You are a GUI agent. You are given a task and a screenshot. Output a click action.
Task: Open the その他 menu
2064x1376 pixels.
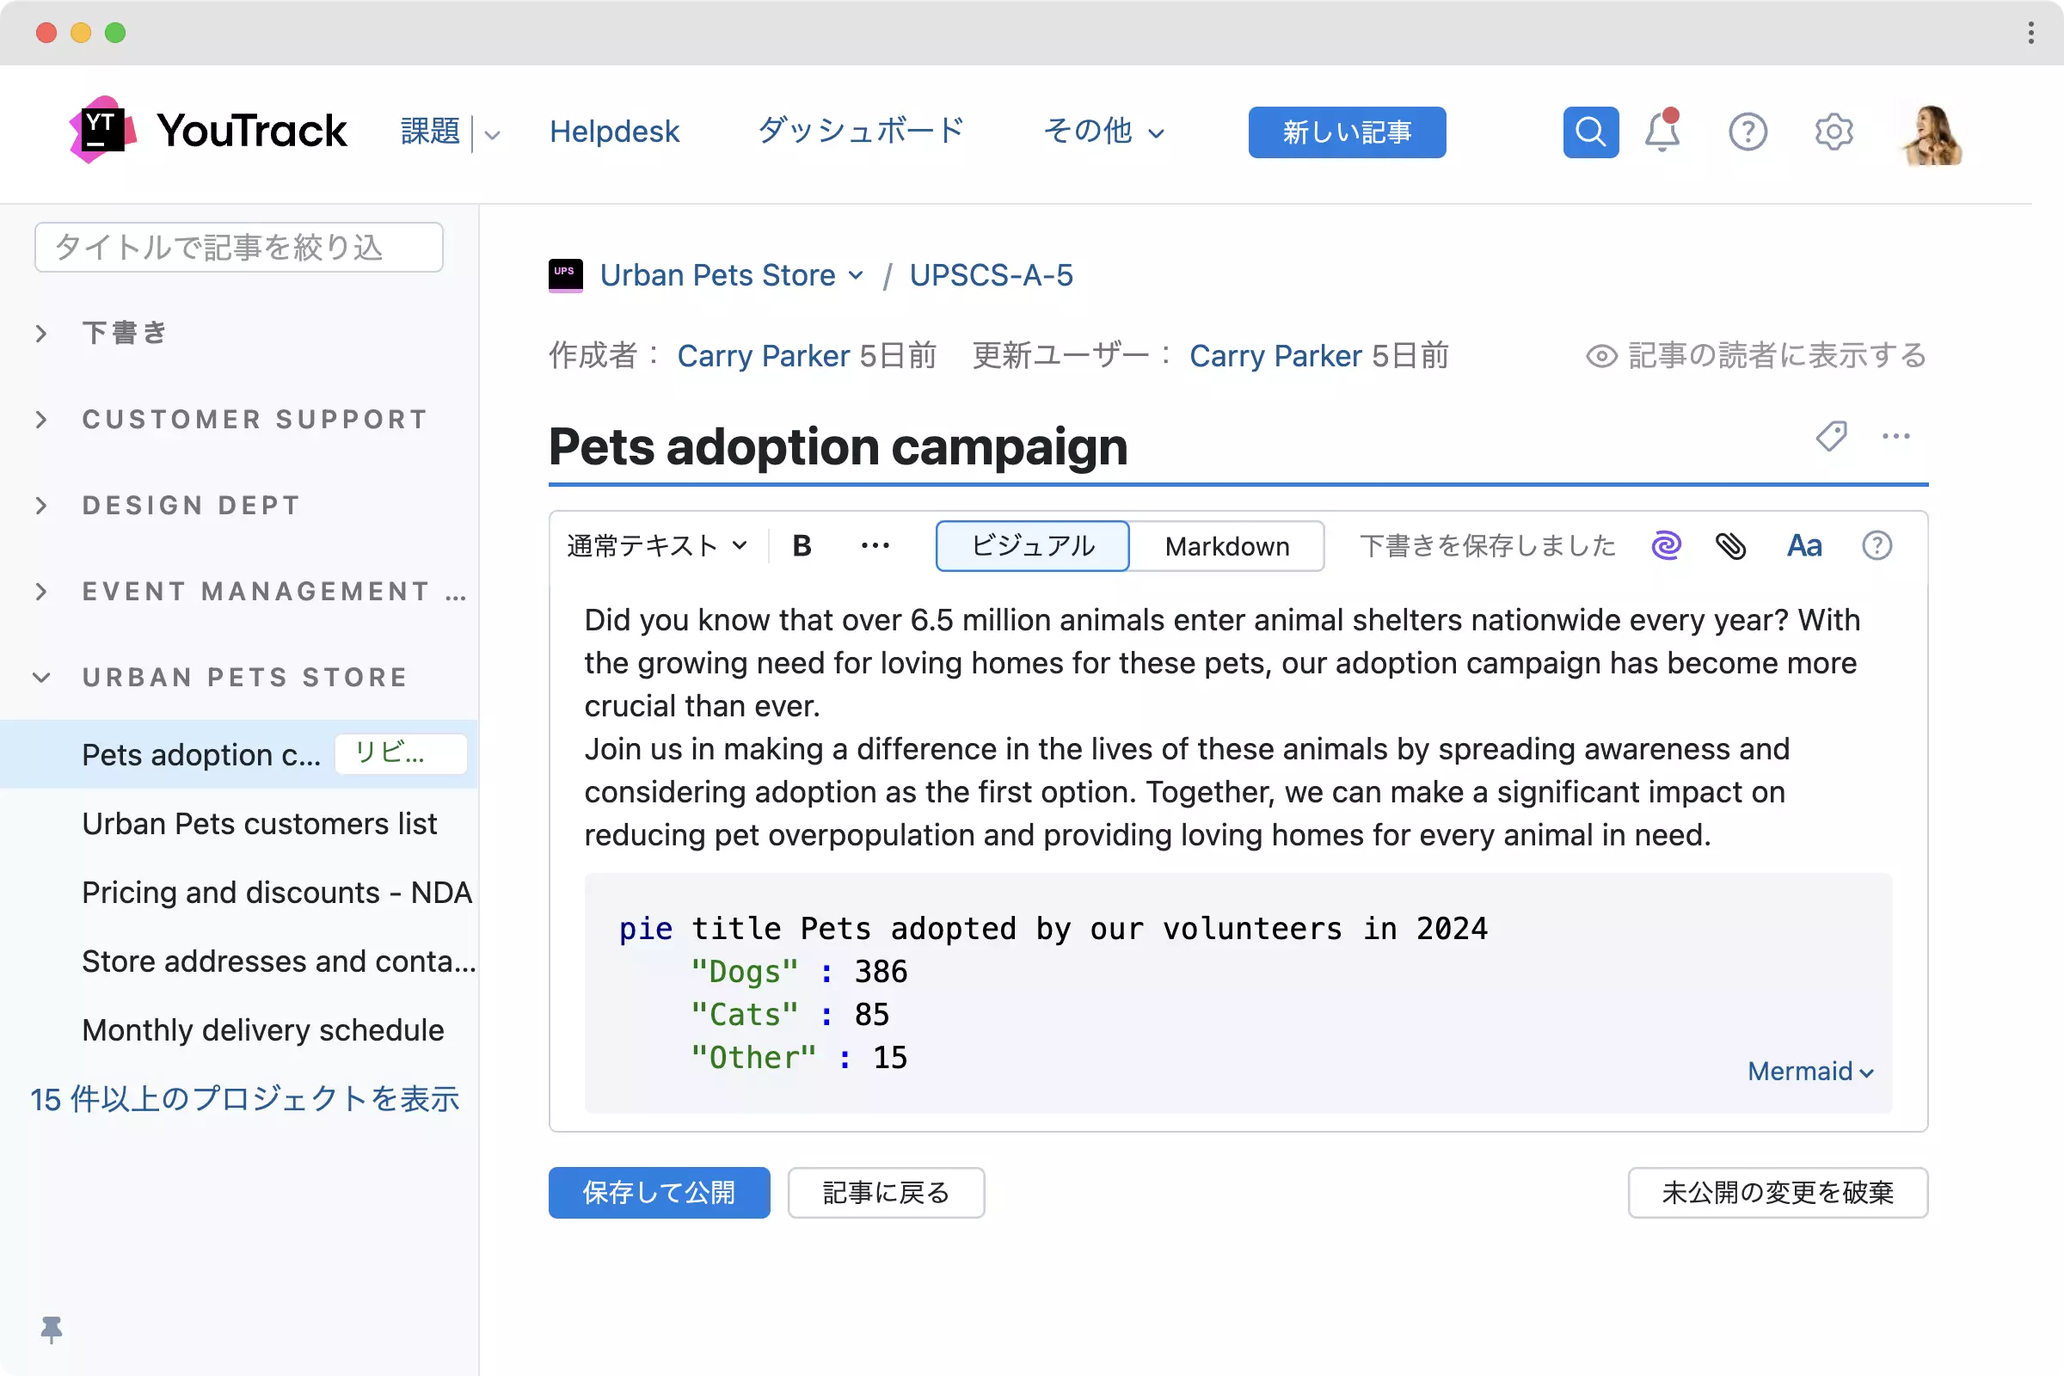point(1103,132)
